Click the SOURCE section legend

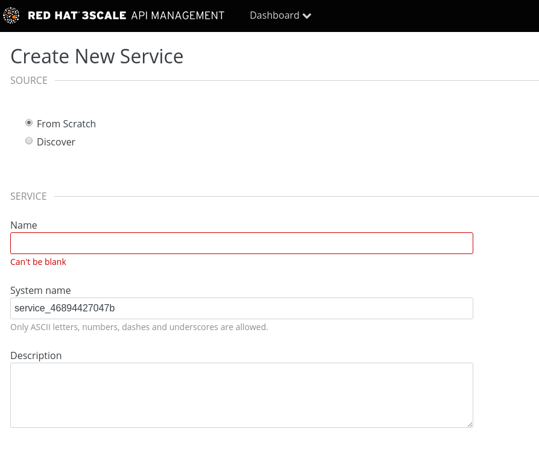point(29,80)
